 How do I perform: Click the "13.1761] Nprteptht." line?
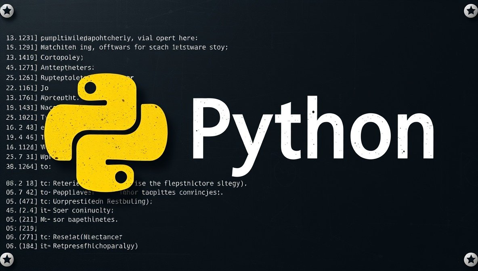(43, 98)
